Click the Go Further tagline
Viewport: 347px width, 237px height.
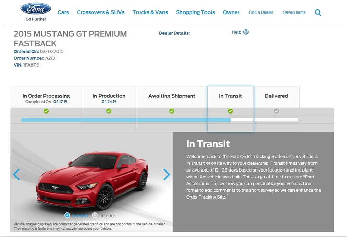(x=36, y=19)
